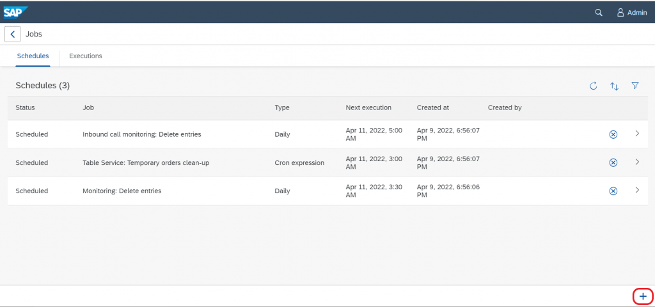Refresh the schedules list
Image resolution: width=655 pixels, height=307 pixels.
(x=593, y=86)
